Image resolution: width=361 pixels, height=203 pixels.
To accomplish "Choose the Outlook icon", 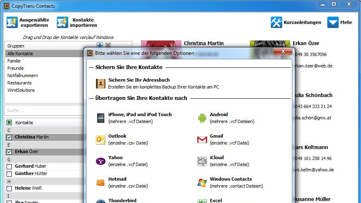I will (101, 140).
